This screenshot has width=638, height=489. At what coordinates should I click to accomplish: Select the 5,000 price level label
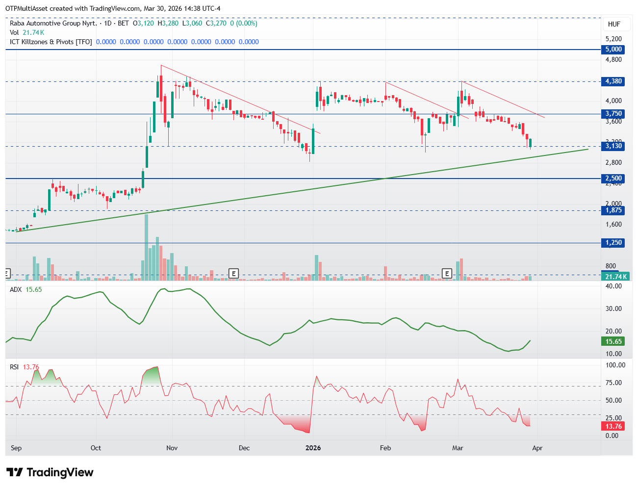[x=613, y=50]
